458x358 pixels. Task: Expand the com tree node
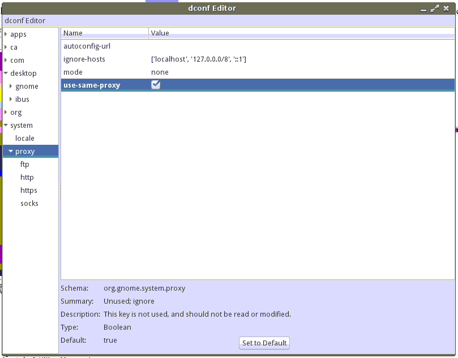(x=6, y=61)
